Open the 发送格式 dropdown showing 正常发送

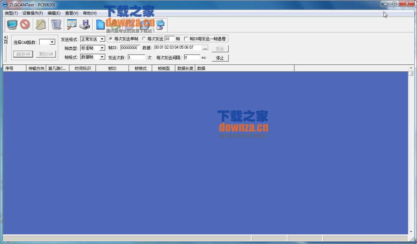coord(102,39)
